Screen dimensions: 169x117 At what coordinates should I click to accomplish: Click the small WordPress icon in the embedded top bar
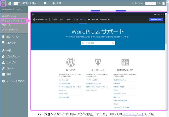click(33, 15)
